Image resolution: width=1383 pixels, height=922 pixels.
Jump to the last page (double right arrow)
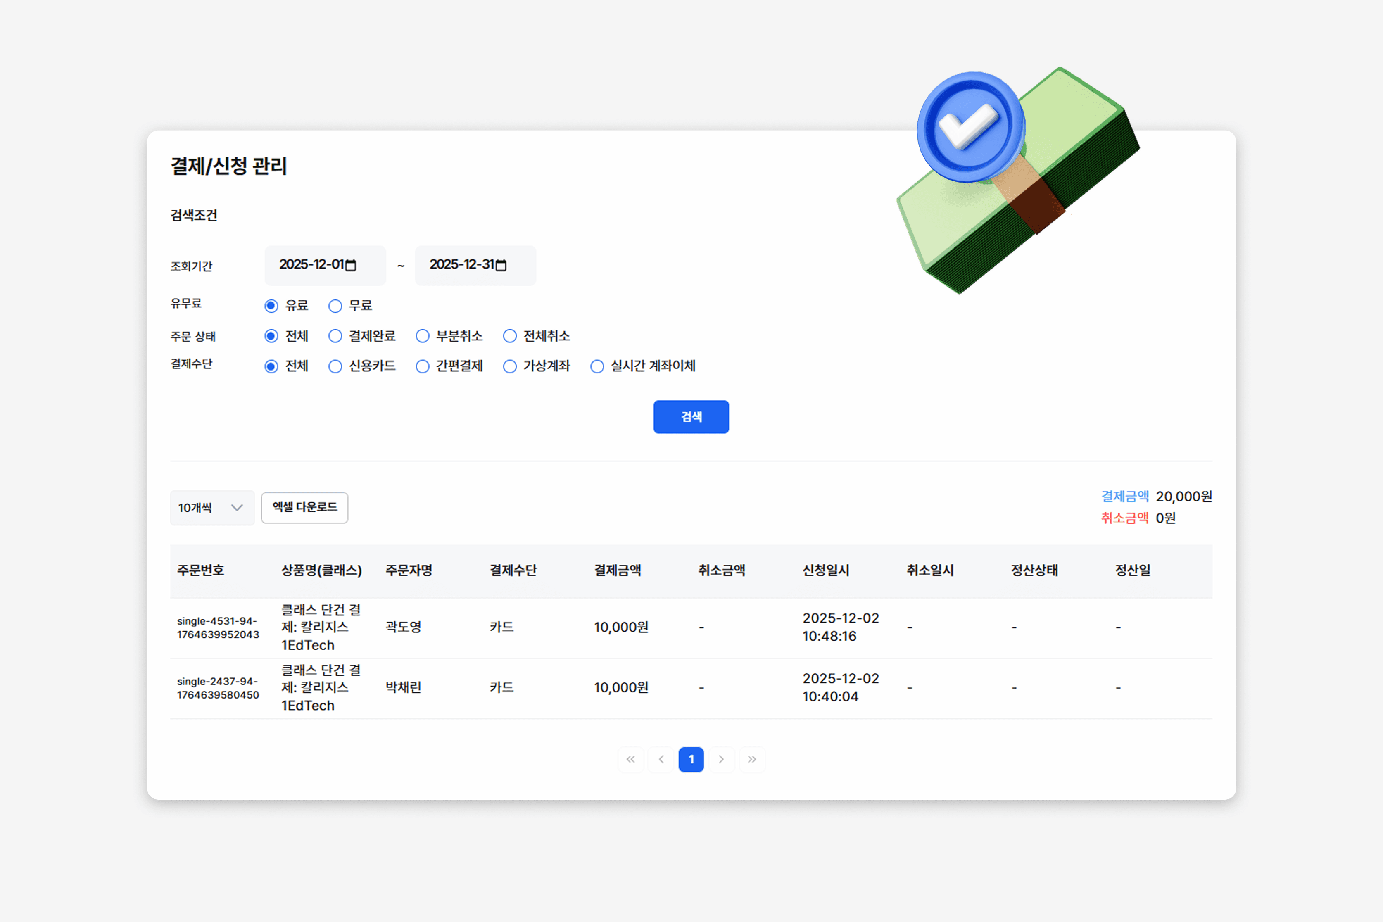click(752, 759)
